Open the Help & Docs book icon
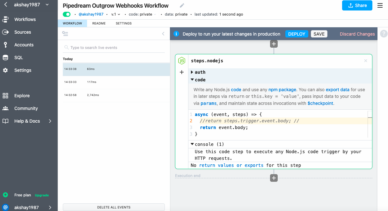The height and width of the screenshot is (211, 388). pyautogui.click(x=5, y=121)
